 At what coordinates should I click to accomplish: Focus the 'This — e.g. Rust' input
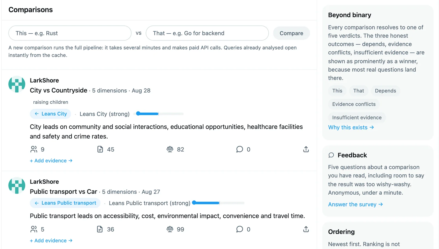tap(70, 33)
